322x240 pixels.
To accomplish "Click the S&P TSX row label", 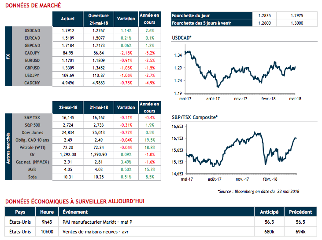I will pos(32,118).
